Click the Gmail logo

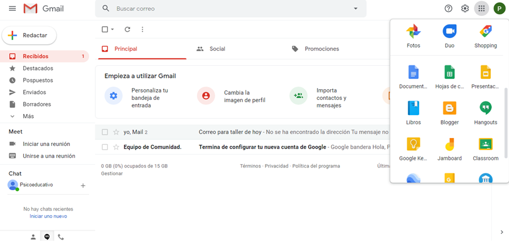tap(44, 9)
